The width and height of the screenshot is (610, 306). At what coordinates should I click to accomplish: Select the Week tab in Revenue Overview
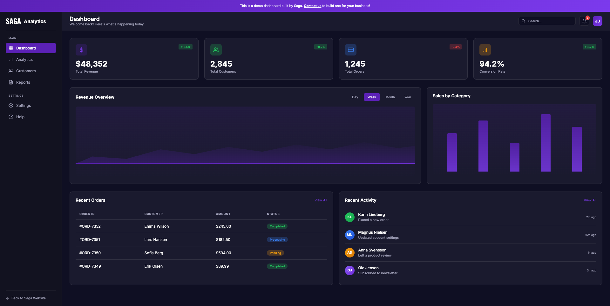[371, 97]
